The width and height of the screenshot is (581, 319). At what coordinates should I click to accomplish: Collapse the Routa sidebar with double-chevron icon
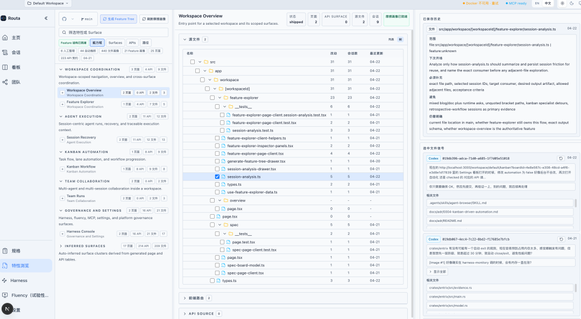point(46,18)
